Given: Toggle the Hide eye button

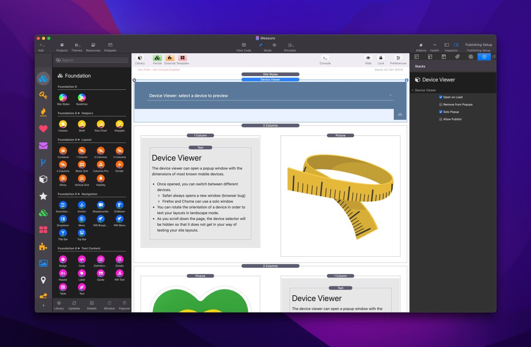Looking at the screenshot, I should coord(368,58).
